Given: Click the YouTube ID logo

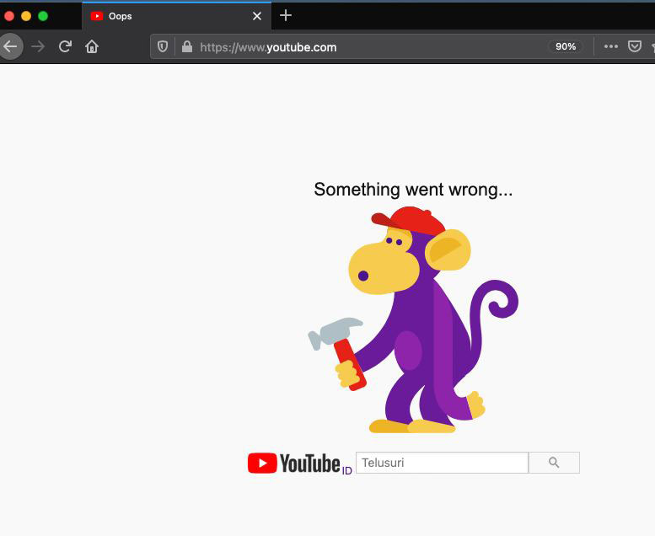Looking at the screenshot, I should [300, 464].
